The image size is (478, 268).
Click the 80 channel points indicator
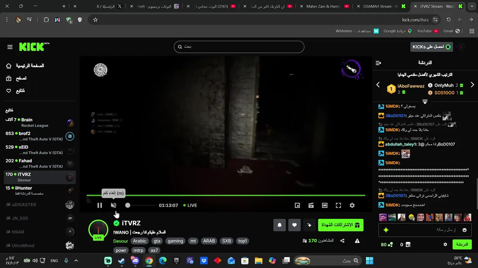coord(387,245)
